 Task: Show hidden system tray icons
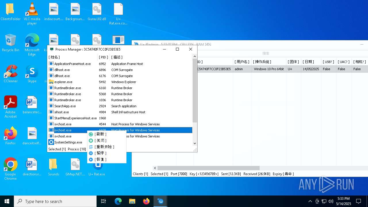coord(310,201)
